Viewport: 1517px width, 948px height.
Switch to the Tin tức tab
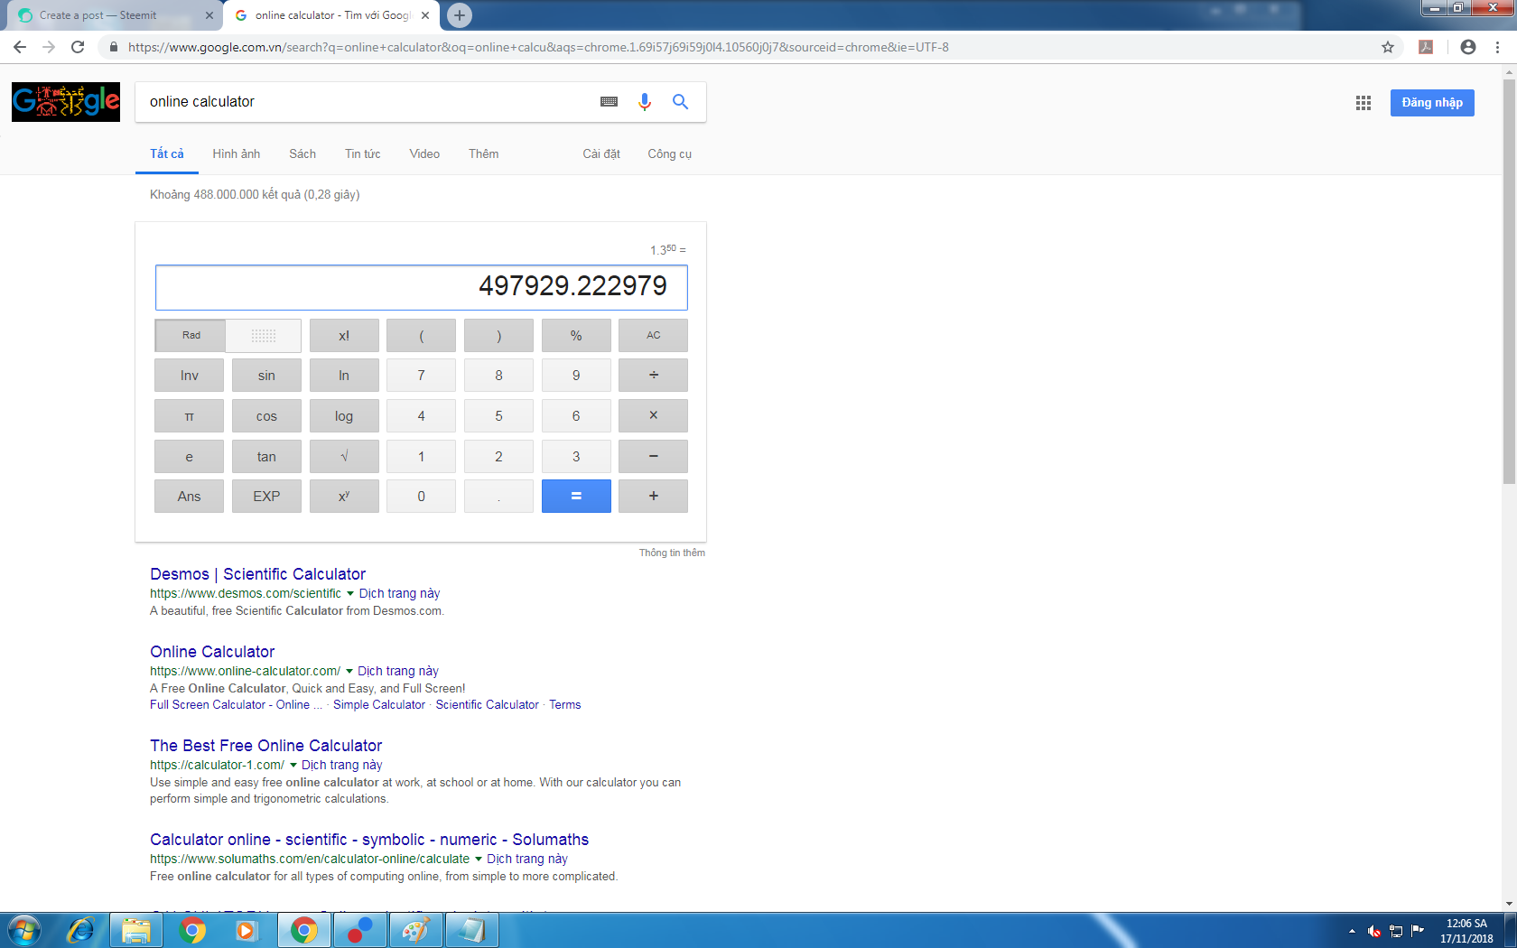363,154
